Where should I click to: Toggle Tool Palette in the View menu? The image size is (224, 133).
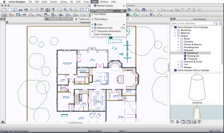[x=108, y=14]
